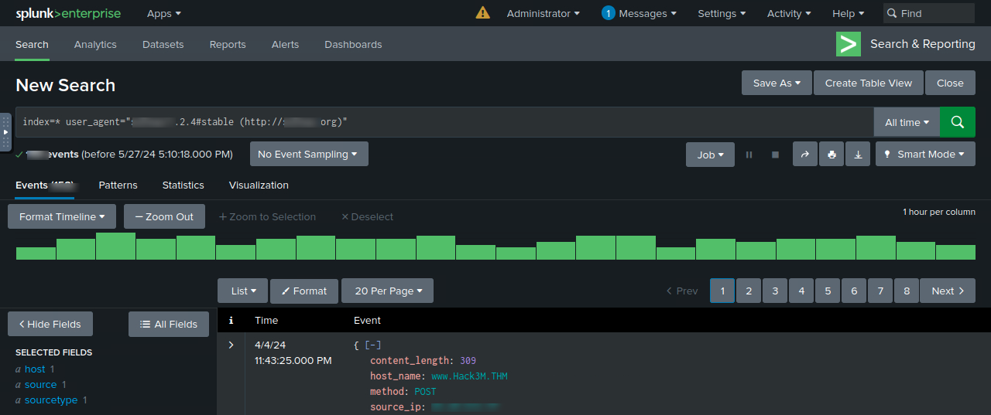Stop the search job
Viewport: 991px width, 415px height.
pos(775,155)
